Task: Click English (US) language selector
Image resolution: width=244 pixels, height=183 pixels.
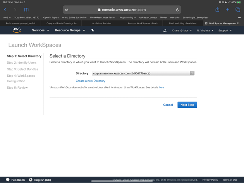Action: tap(43, 180)
